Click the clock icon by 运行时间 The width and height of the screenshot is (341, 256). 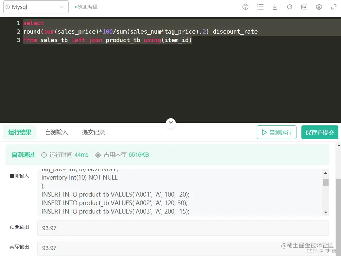44,155
